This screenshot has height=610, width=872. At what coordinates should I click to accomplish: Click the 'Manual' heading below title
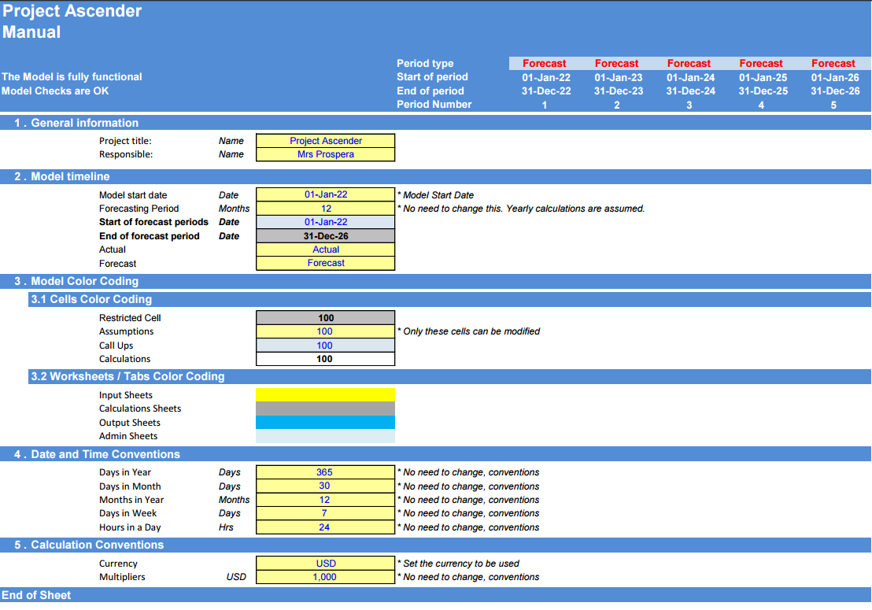pyautogui.click(x=31, y=32)
